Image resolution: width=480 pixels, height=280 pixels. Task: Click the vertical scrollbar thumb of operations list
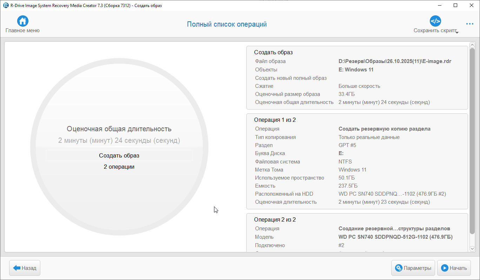[x=472, y=140]
